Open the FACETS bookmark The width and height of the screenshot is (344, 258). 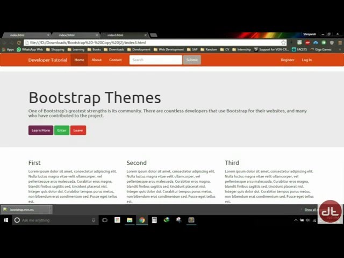click(x=299, y=49)
